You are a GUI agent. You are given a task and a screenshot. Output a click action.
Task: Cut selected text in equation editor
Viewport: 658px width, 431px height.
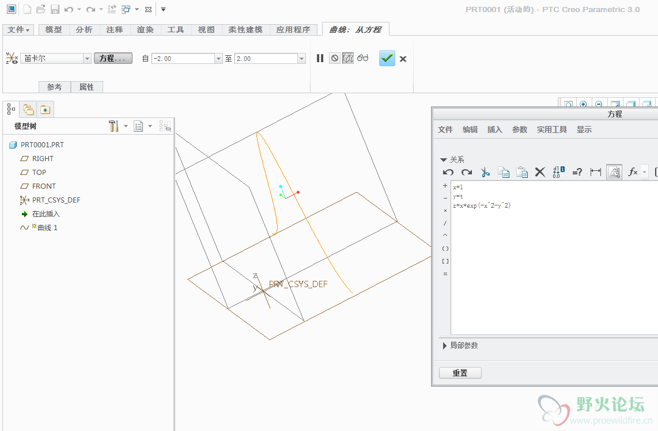pos(485,172)
